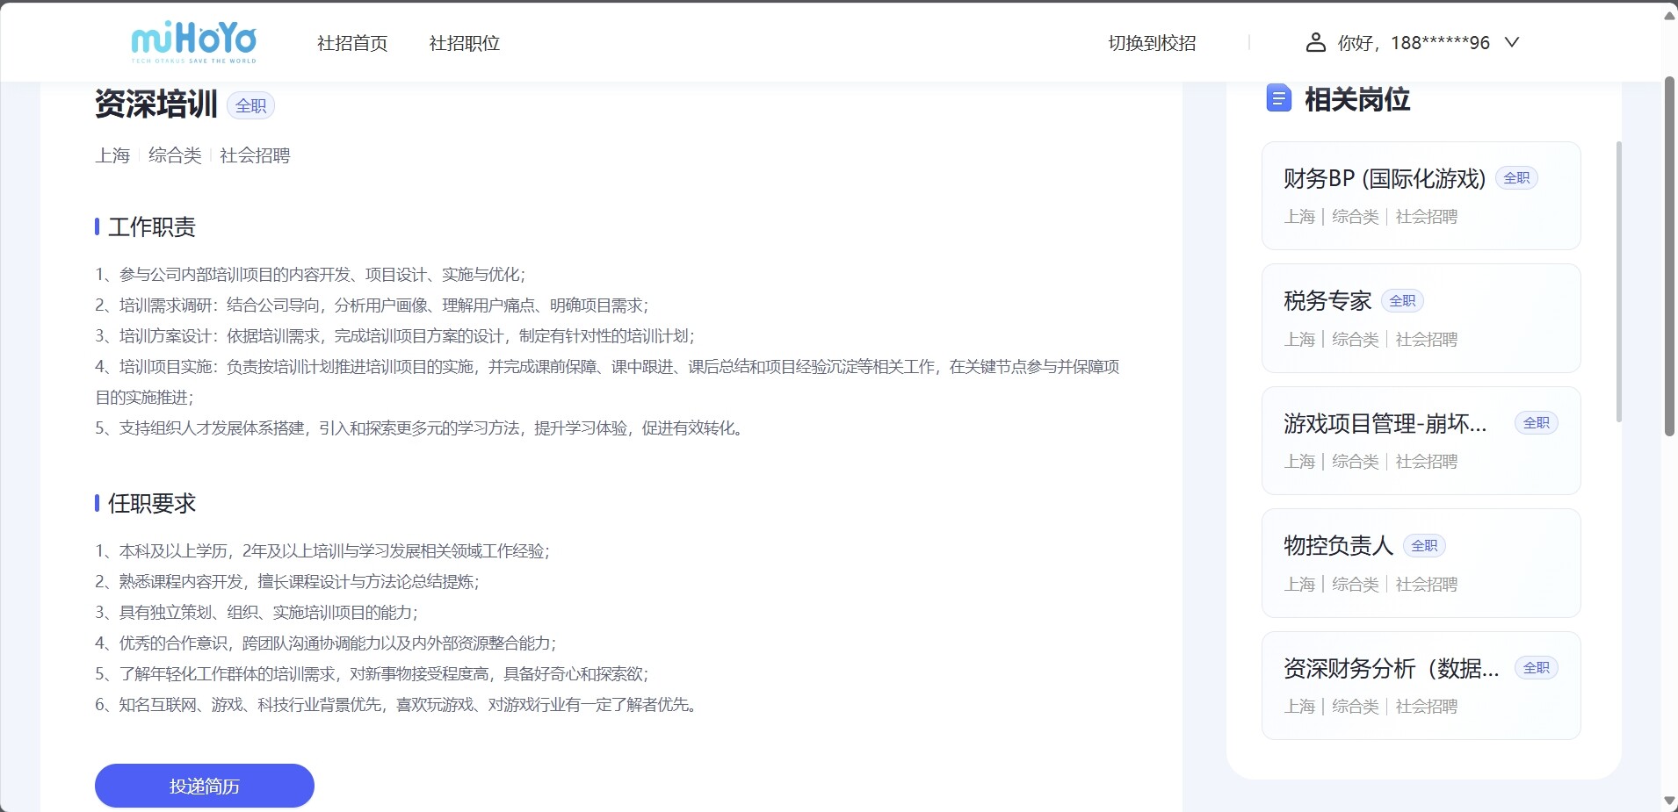1678x812 pixels.
Task: Click the miHoYo logo
Action: (x=193, y=42)
